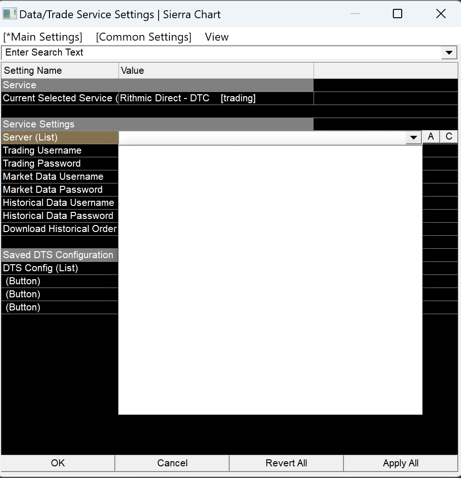Click the A button beside Server list
This screenshot has height=478, width=461.
coord(431,137)
